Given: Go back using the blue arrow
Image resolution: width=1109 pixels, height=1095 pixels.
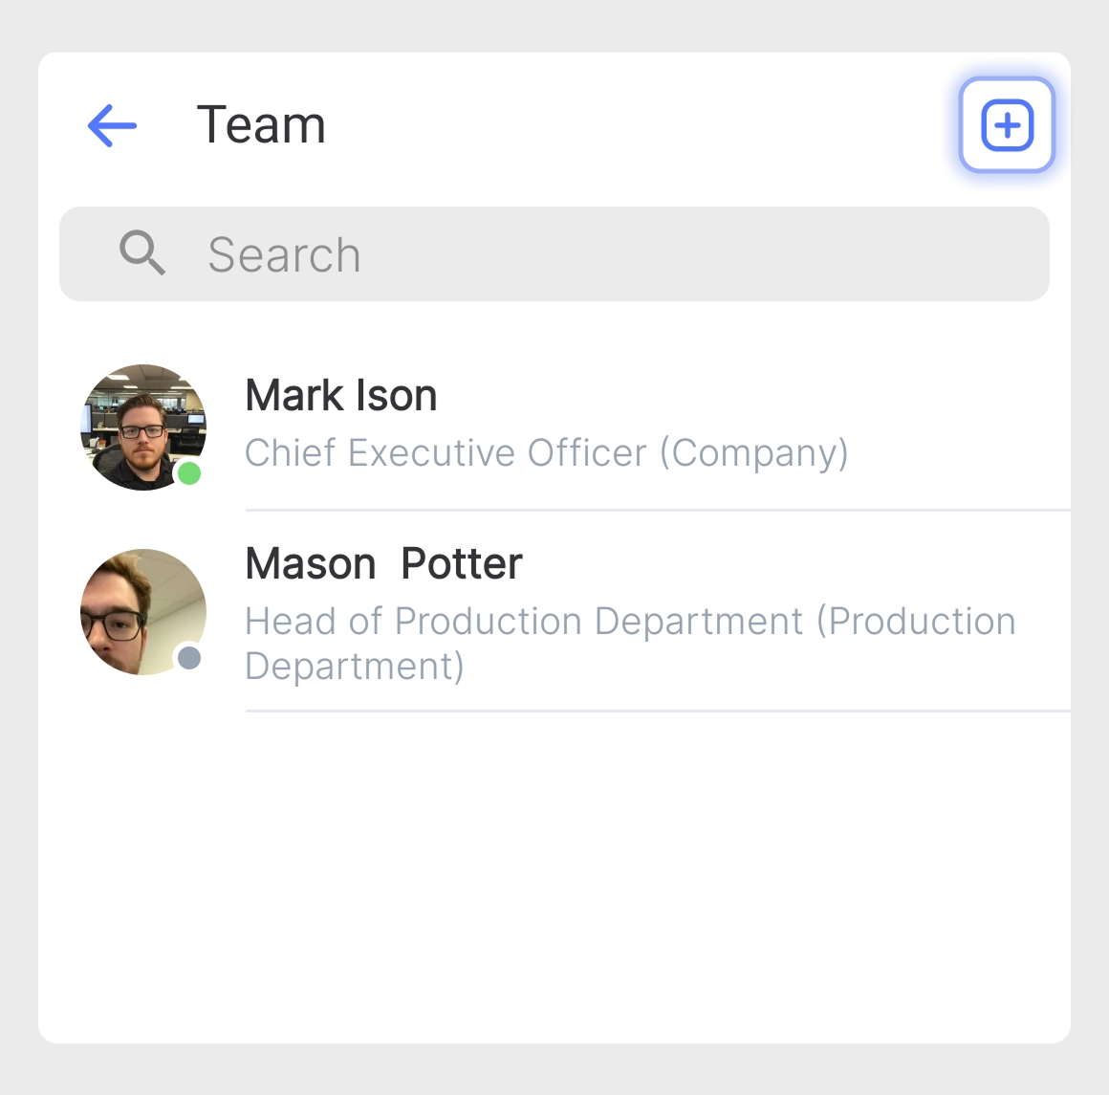Looking at the screenshot, I should point(112,125).
